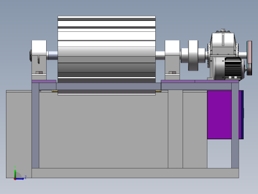Select the right vertical frame leg

click(x=235, y=125)
